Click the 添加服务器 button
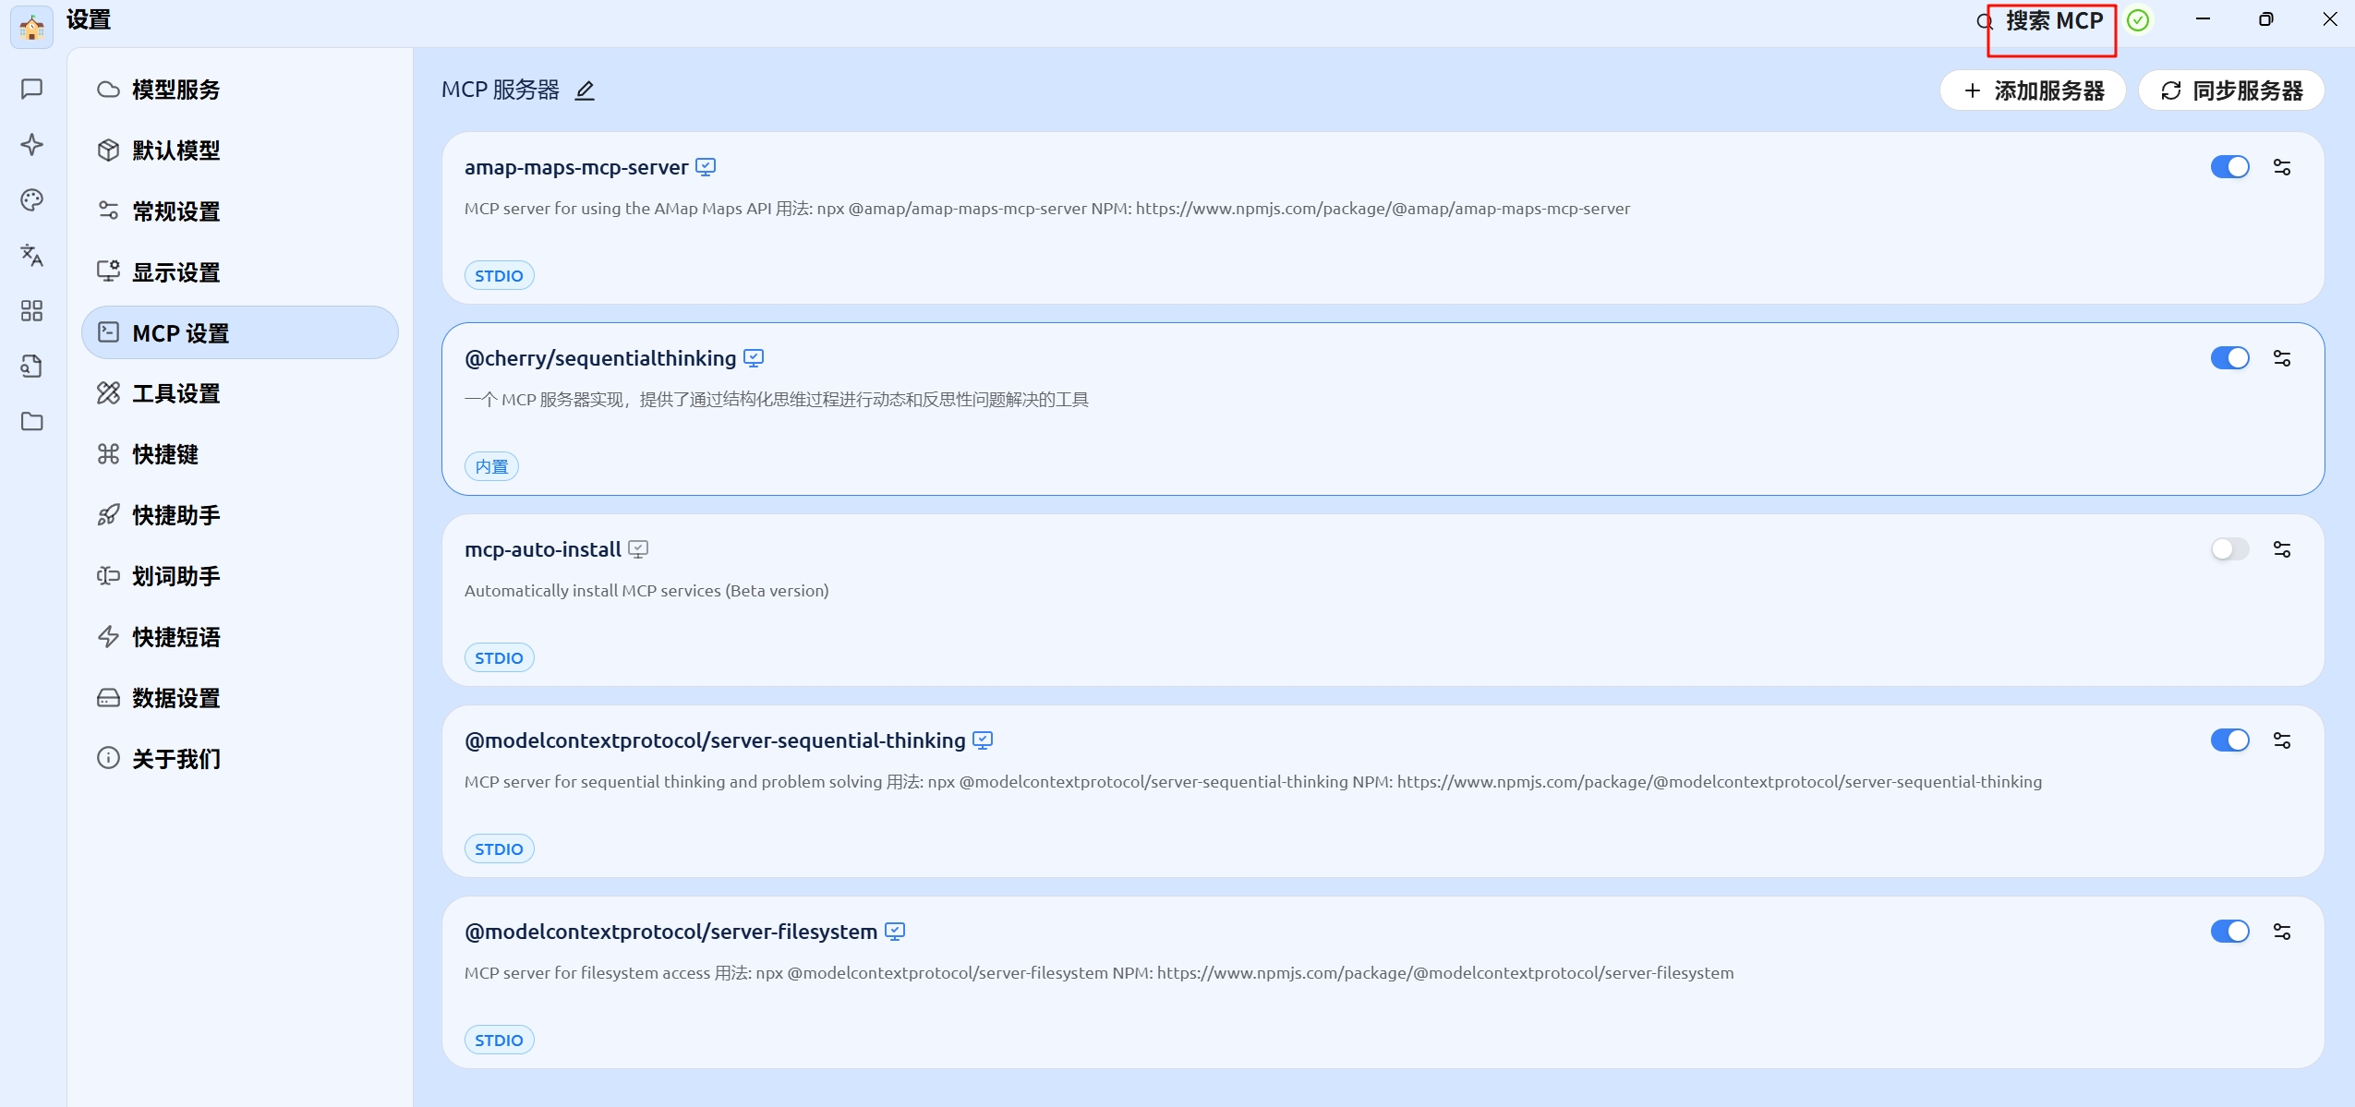 [x=2033, y=90]
